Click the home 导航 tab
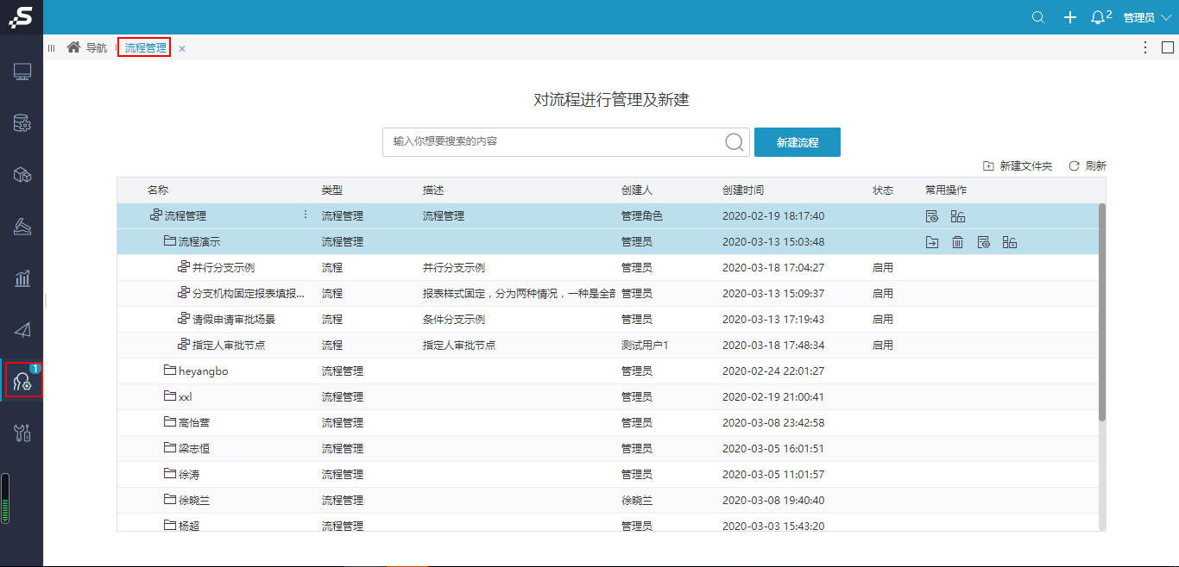This screenshot has width=1179, height=567. coord(87,48)
